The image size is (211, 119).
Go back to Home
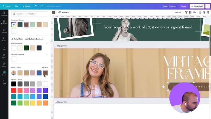[x=6, y=6]
